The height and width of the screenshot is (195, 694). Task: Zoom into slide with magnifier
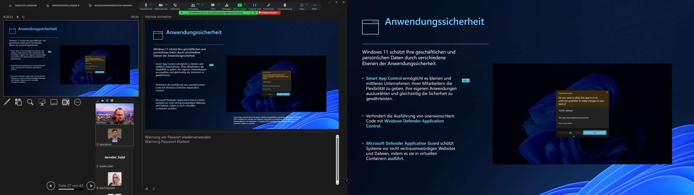point(30,102)
